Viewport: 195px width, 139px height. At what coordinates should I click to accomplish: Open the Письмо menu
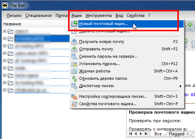[x=14, y=15]
